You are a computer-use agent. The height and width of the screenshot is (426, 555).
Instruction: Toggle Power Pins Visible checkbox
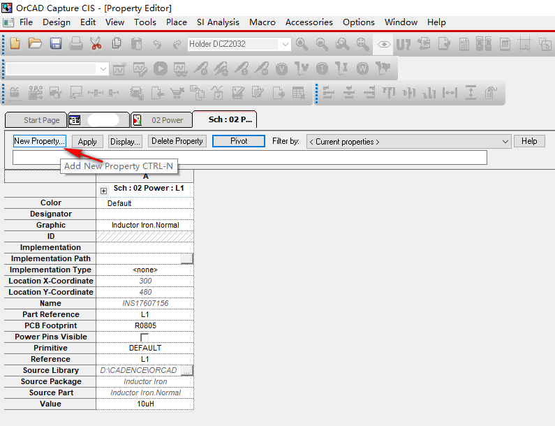click(x=145, y=337)
